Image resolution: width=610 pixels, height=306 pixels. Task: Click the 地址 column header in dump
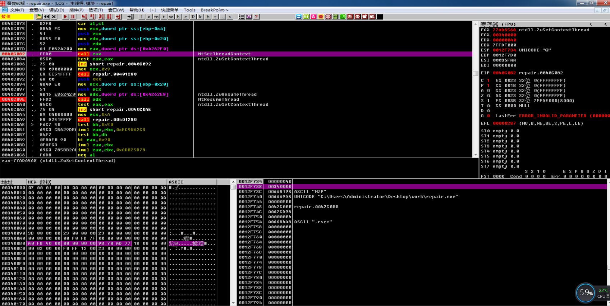pos(13,182)
